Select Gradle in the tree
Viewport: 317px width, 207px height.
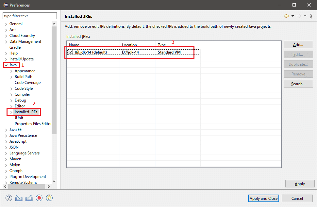coord(15,47)
